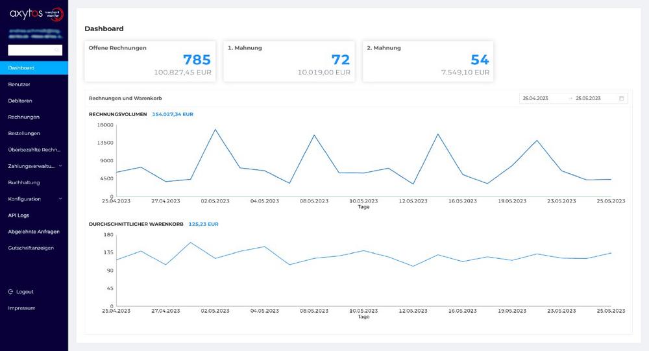Screen dimensions: 649x351
Task: Expand the Konfiguration submenu chevron
Action: [60, 199]
